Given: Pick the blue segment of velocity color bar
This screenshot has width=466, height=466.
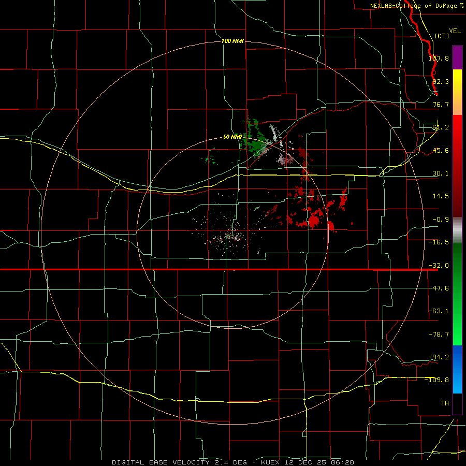Looking at the screenshot, I should [457, 369].
